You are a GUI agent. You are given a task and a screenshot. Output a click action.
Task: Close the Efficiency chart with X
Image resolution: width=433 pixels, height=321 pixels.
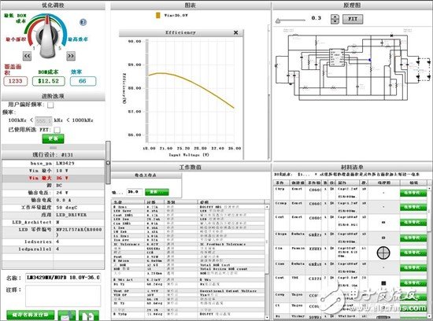236,32
